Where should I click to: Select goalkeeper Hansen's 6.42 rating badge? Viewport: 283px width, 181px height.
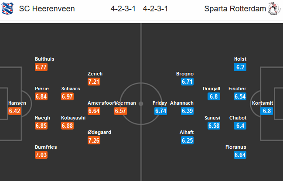(x=15, y=111)
